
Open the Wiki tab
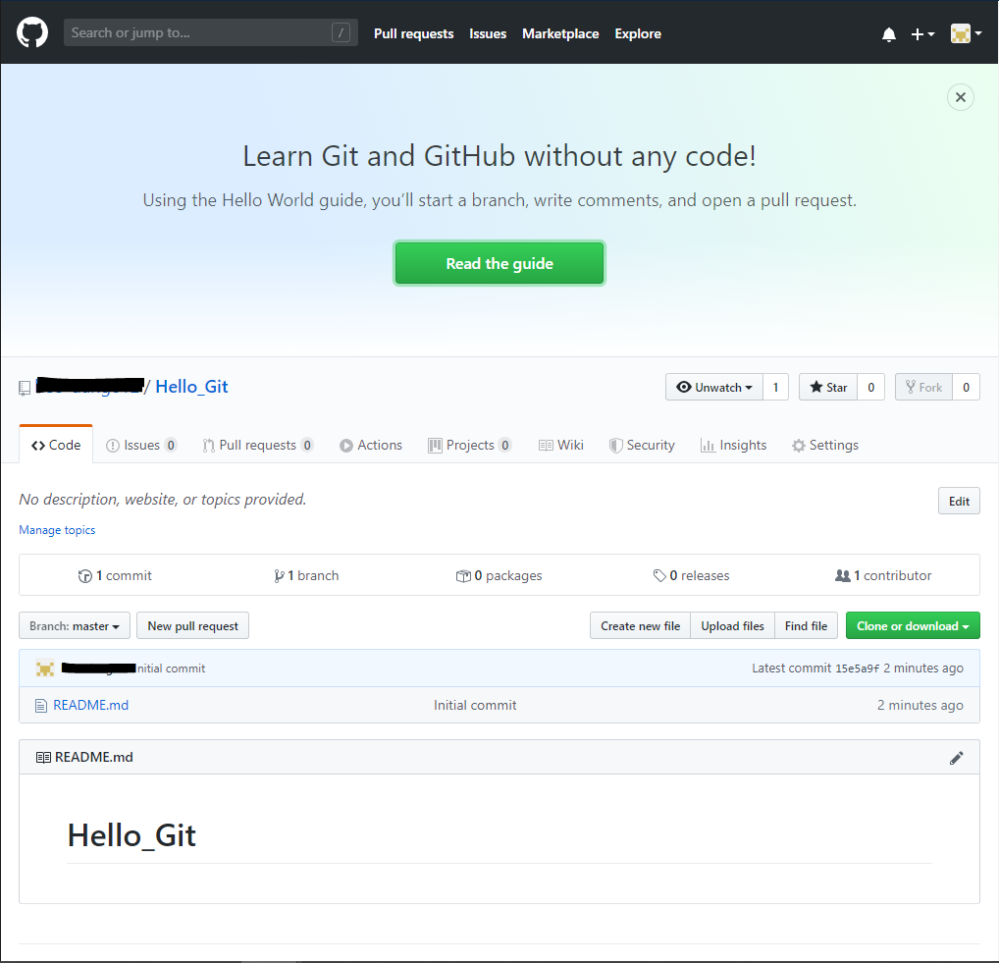[x=561, y=445]
